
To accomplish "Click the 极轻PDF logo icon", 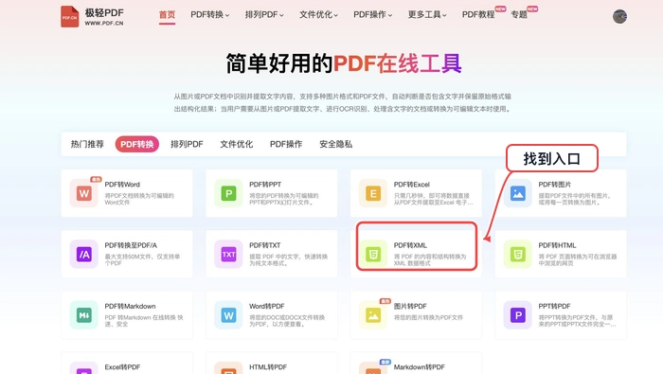I will pos(70,16).
